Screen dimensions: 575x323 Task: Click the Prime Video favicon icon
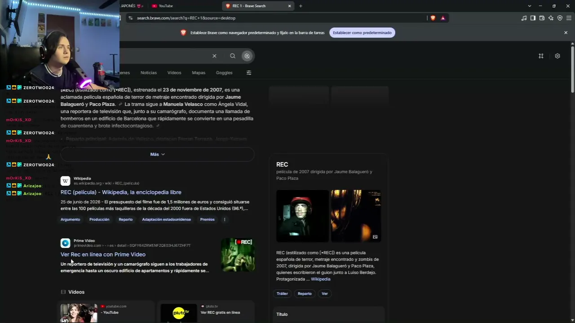click(x=66, y=243)
